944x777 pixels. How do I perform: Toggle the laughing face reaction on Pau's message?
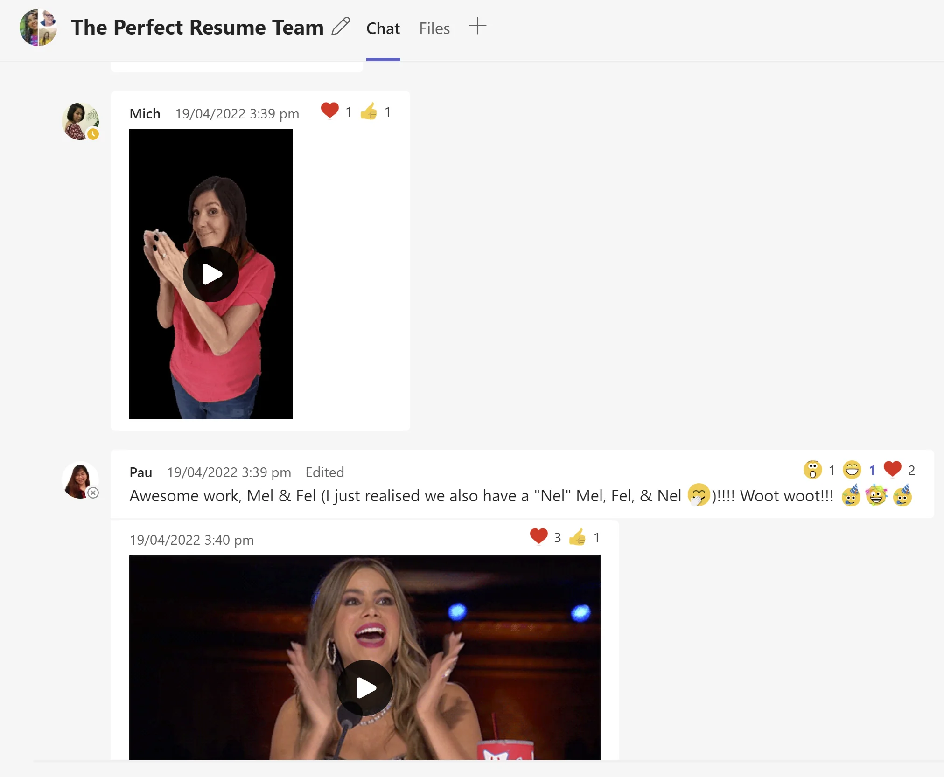coord(852,470)
